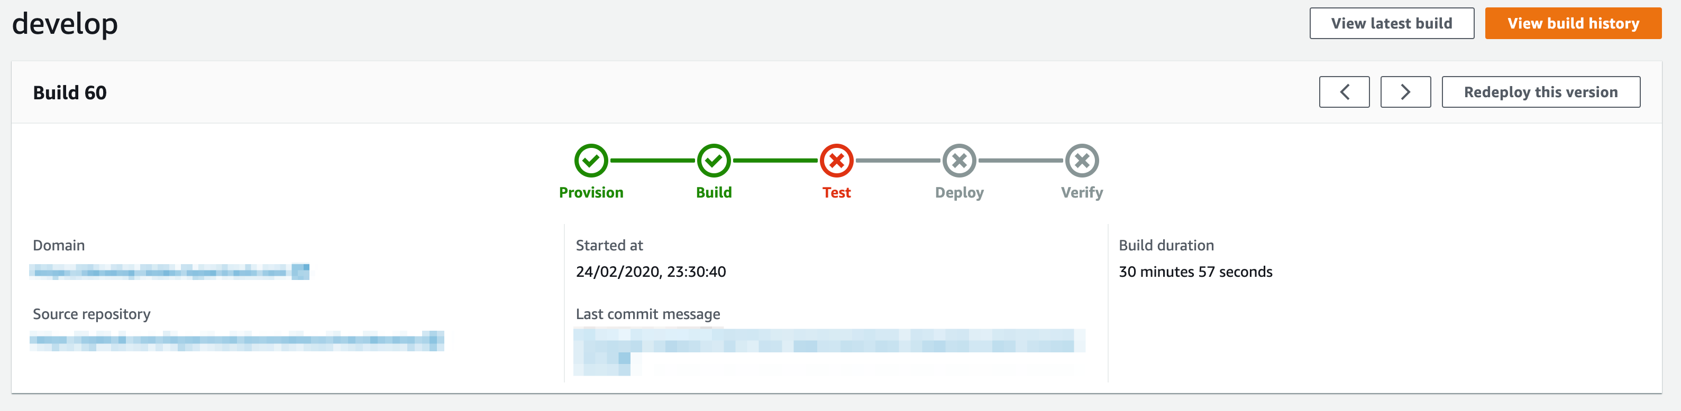Inspect the failed Test stage label

(x=837, y=192)
